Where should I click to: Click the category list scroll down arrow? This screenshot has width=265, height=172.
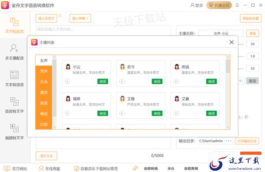(x=54, y=127)
